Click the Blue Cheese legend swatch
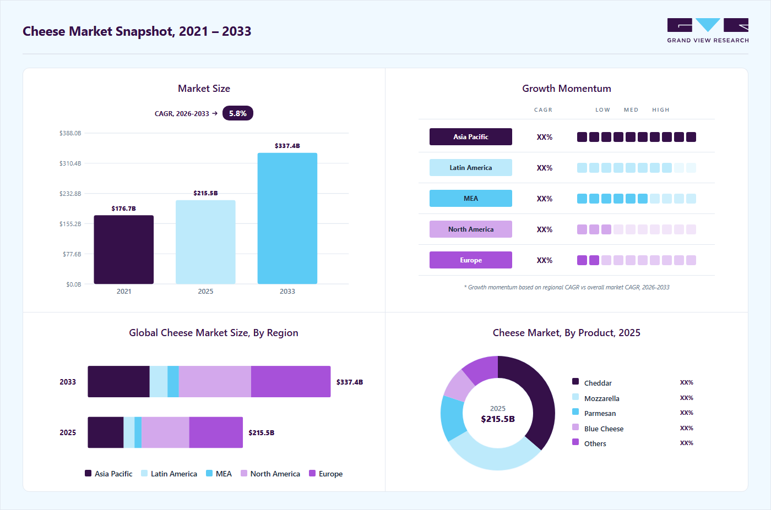 coord(575,427)
